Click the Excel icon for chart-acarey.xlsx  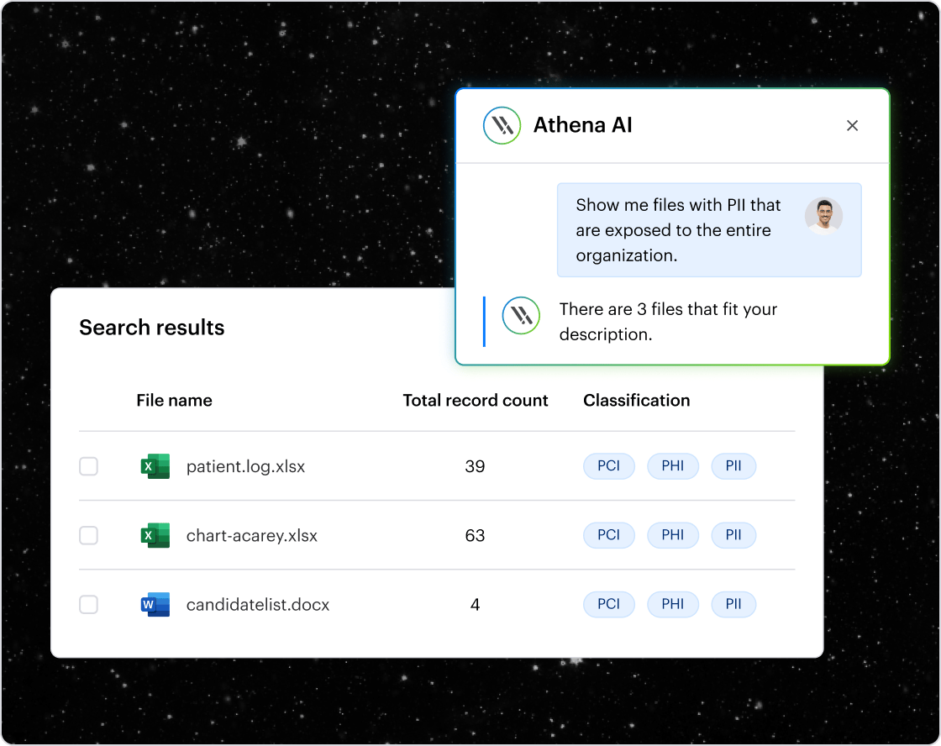[155, 535]
